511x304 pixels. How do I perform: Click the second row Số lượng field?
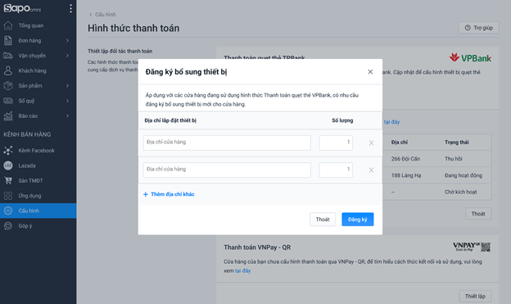coord(336,170)
